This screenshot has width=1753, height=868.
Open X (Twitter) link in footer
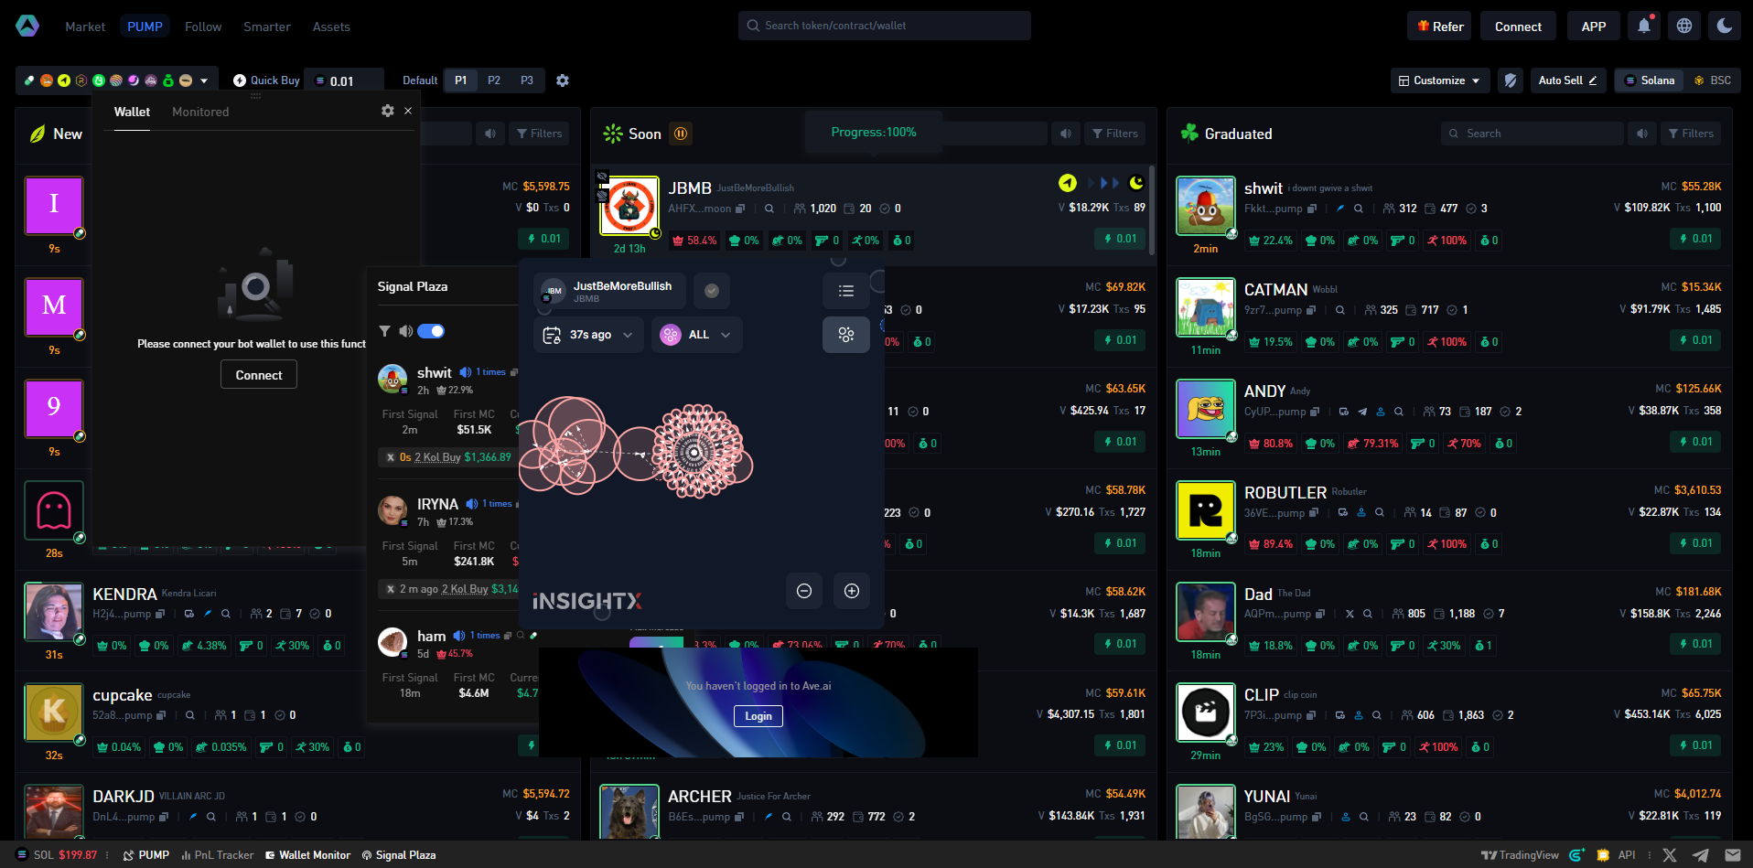(1670, 855)
